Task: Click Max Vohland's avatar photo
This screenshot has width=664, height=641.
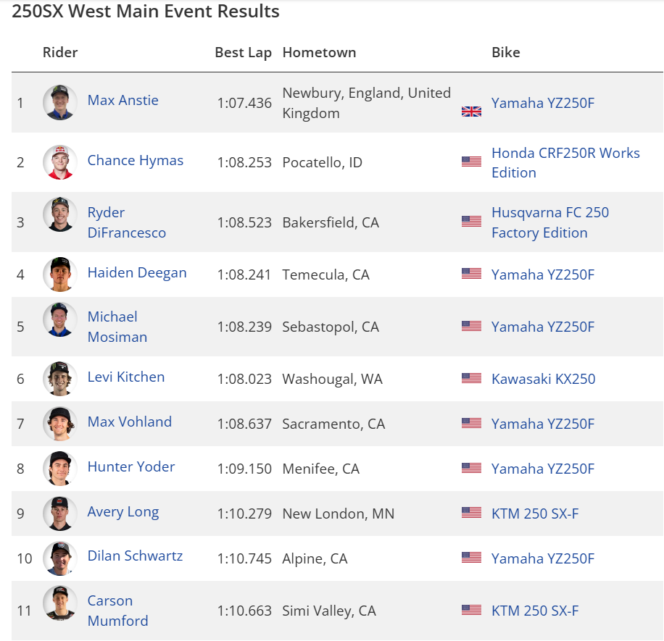Action: pyautogui.click(x=59, y=424)
